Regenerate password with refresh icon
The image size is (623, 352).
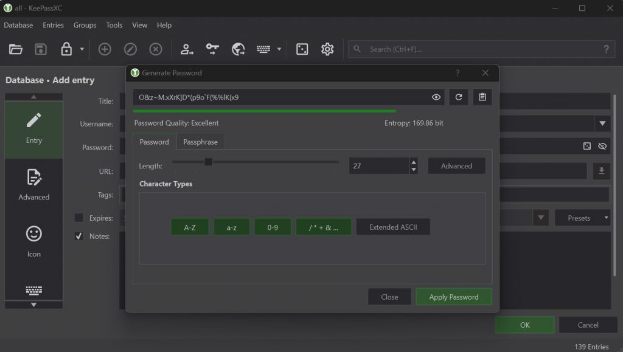pos(459,97)
